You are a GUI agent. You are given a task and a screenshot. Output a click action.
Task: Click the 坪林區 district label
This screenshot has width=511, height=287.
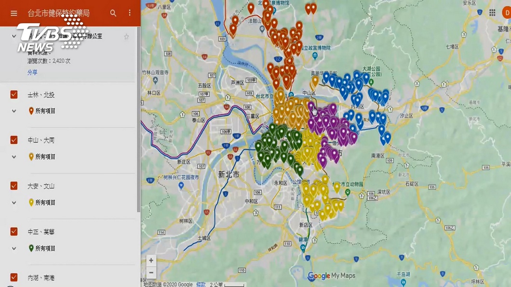click(x=478, y=282)
